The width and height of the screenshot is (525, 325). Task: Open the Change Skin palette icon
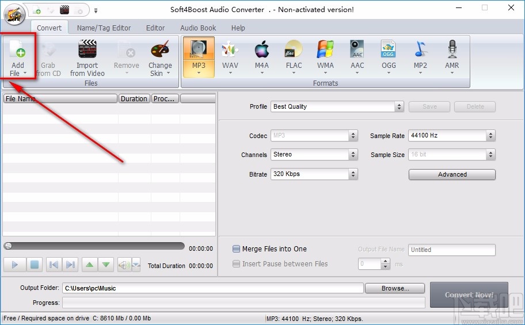pyautogui.click(x=160, y=49)
